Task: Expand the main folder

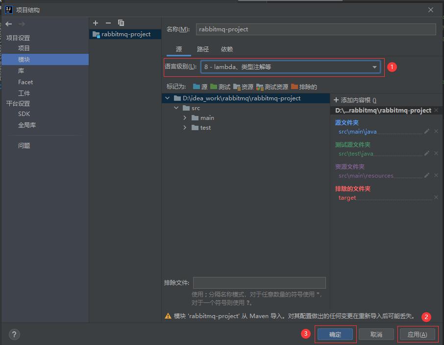Action: tap(185, 117)
